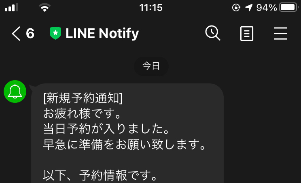Tap the back chevron arrow
The width and height of the screenshot is (301, 183).
(x=16, y=34)
